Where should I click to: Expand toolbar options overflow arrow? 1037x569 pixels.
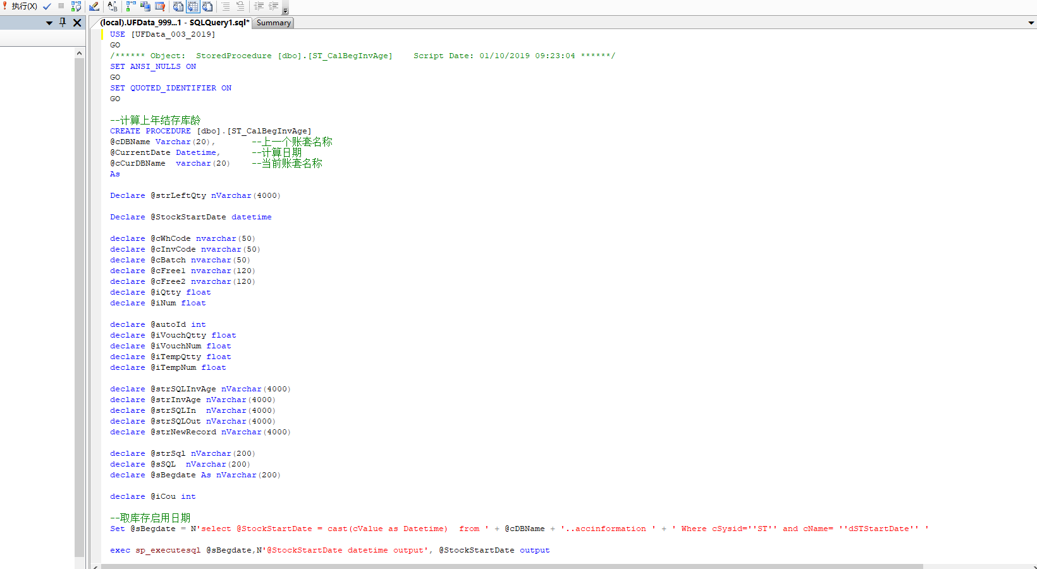tap(285, 10)
